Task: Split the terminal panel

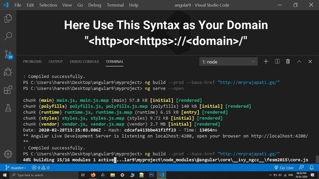Action: (277, 62)
